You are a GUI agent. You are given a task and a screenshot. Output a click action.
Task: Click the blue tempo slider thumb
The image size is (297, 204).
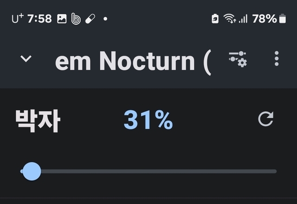click(31, 171)
